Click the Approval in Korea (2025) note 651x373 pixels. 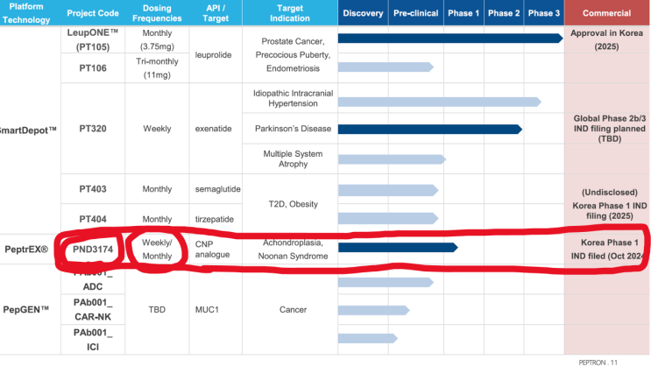[606, 39]
